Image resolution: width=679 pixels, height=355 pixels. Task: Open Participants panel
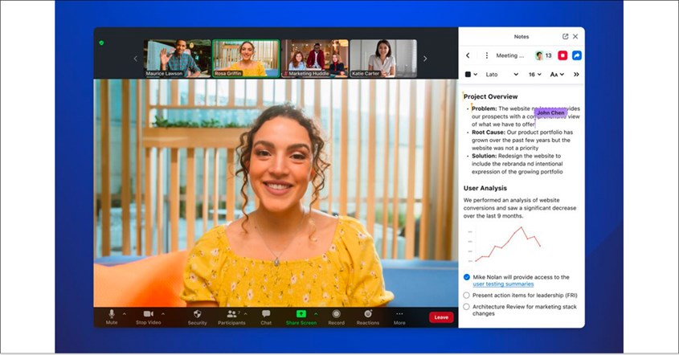[231, 317]
